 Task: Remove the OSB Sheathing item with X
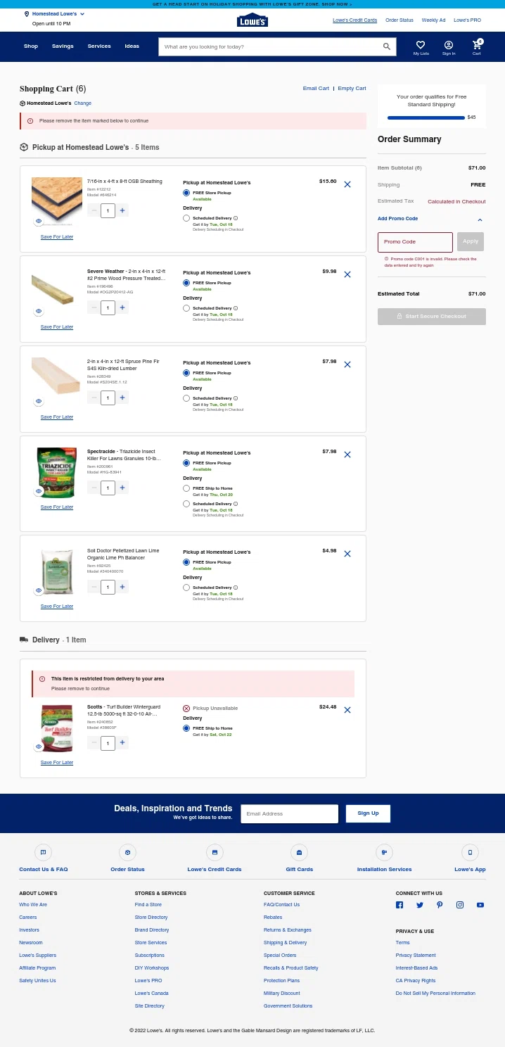pos(347,184)
